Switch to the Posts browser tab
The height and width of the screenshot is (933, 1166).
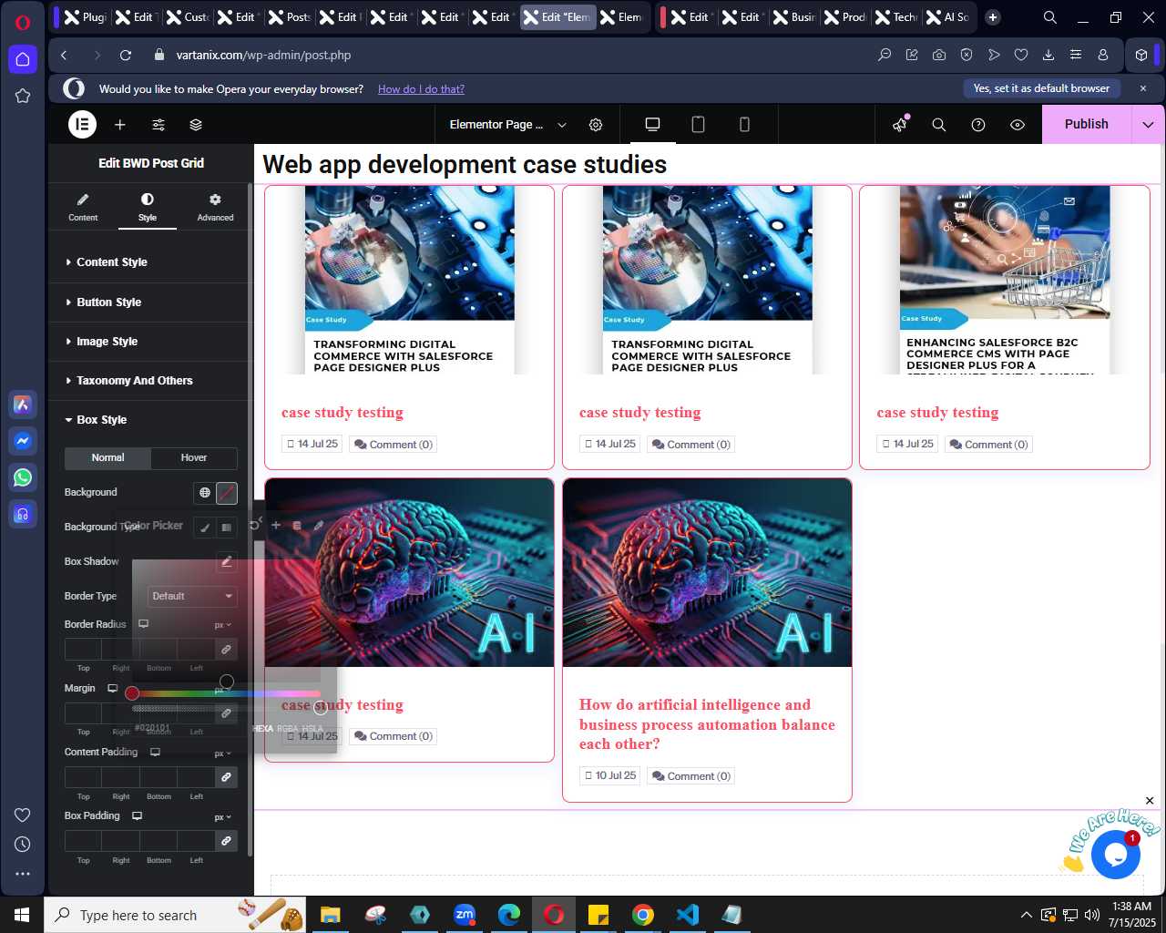(290, 17)
